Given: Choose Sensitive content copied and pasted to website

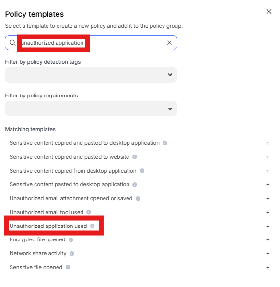Looking at the screenshot, I should click(70, 157).
